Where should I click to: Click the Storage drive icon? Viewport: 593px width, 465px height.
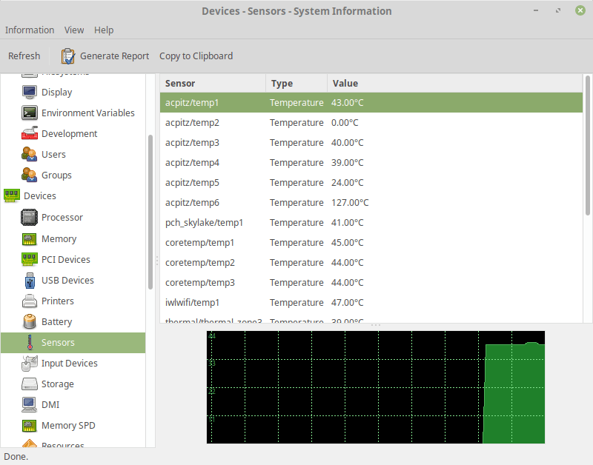coord(29,384)
